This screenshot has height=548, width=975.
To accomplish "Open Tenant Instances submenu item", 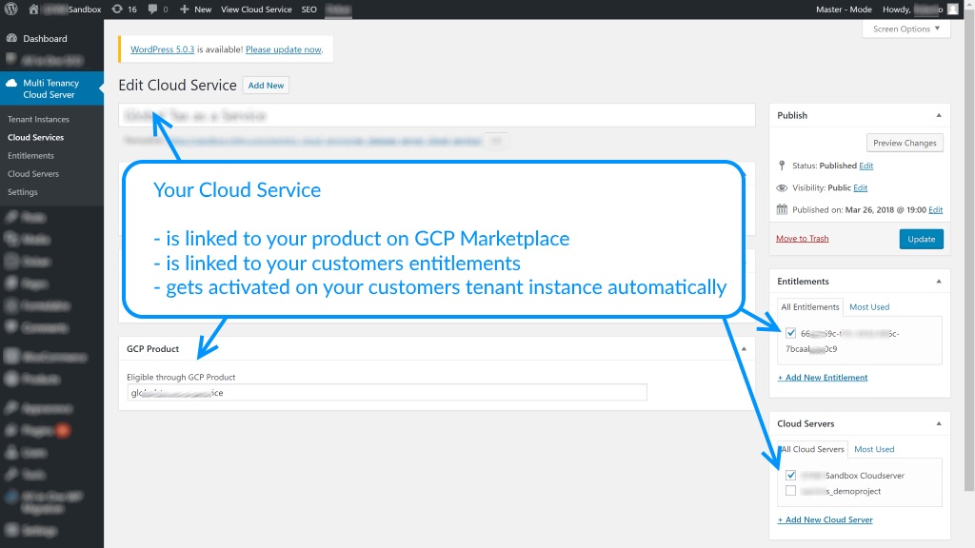I will click(38, 119).
